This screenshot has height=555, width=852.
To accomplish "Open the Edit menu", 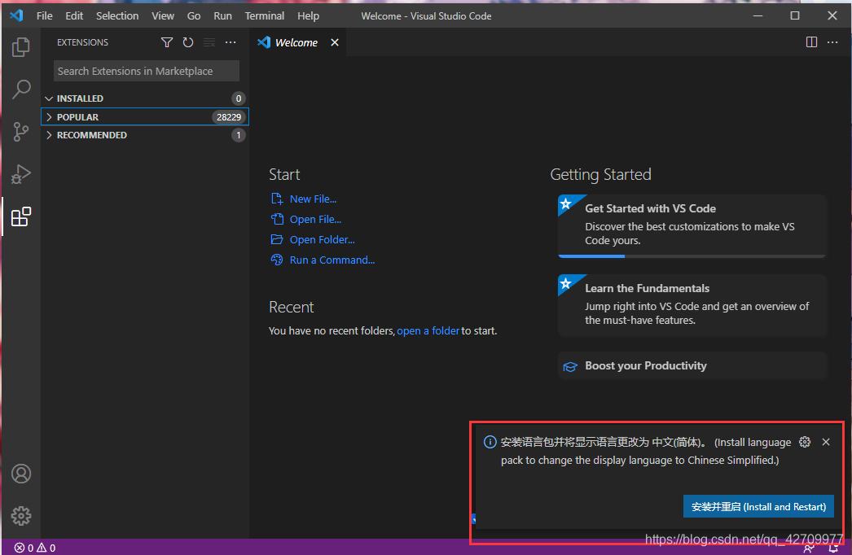I will coord(74,15).
